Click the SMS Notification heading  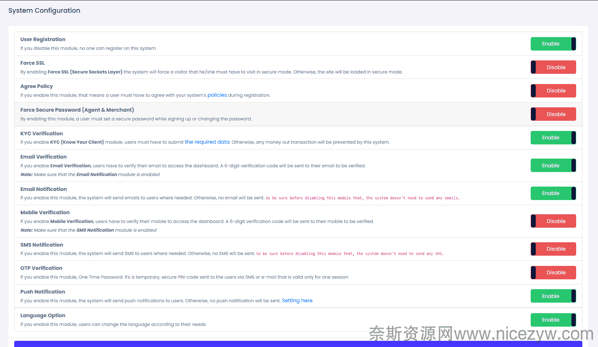point(41,245)
